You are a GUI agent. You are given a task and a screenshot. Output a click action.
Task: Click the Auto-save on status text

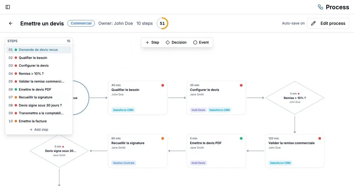293,23
